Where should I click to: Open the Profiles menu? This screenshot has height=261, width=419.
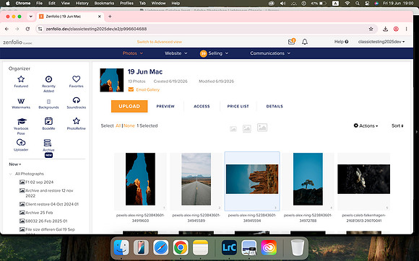click(x=126, y=3)
